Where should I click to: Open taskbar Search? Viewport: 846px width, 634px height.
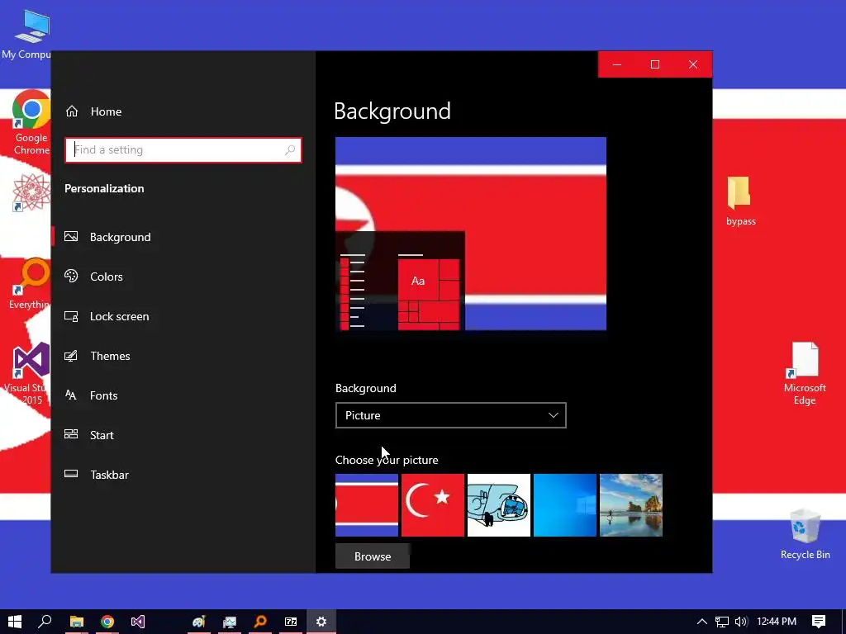coord(45,622)
